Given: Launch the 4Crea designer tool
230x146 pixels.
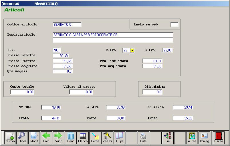Looking at the screenshot, I should pyautogui.click(x=192, y=138).
